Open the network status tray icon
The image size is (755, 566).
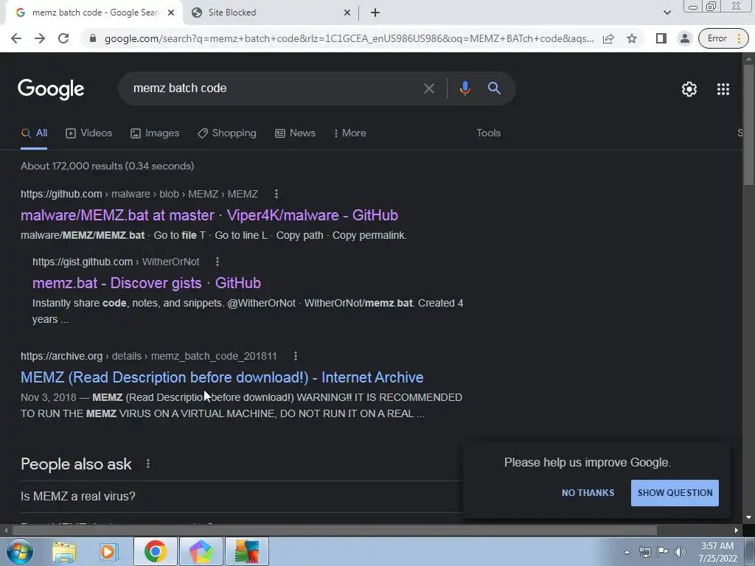click(644, 552)
